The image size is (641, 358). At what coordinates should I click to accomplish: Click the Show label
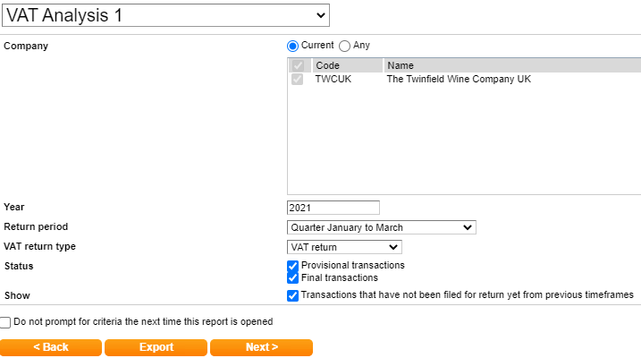tap(17, 295)
